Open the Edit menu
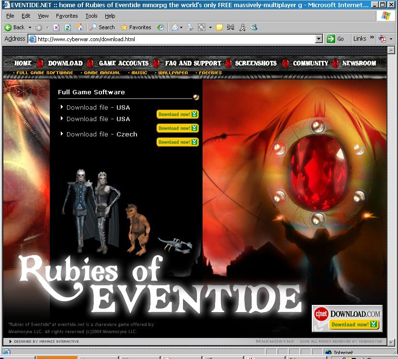398x359 pixels. click(x=26, y=16)
